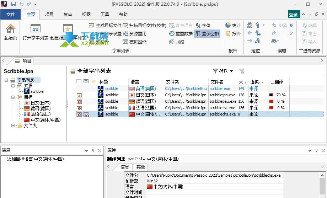Click the error status icon in the 法语 row
Screen dimensions: 327x198
(x=79, y=108)
